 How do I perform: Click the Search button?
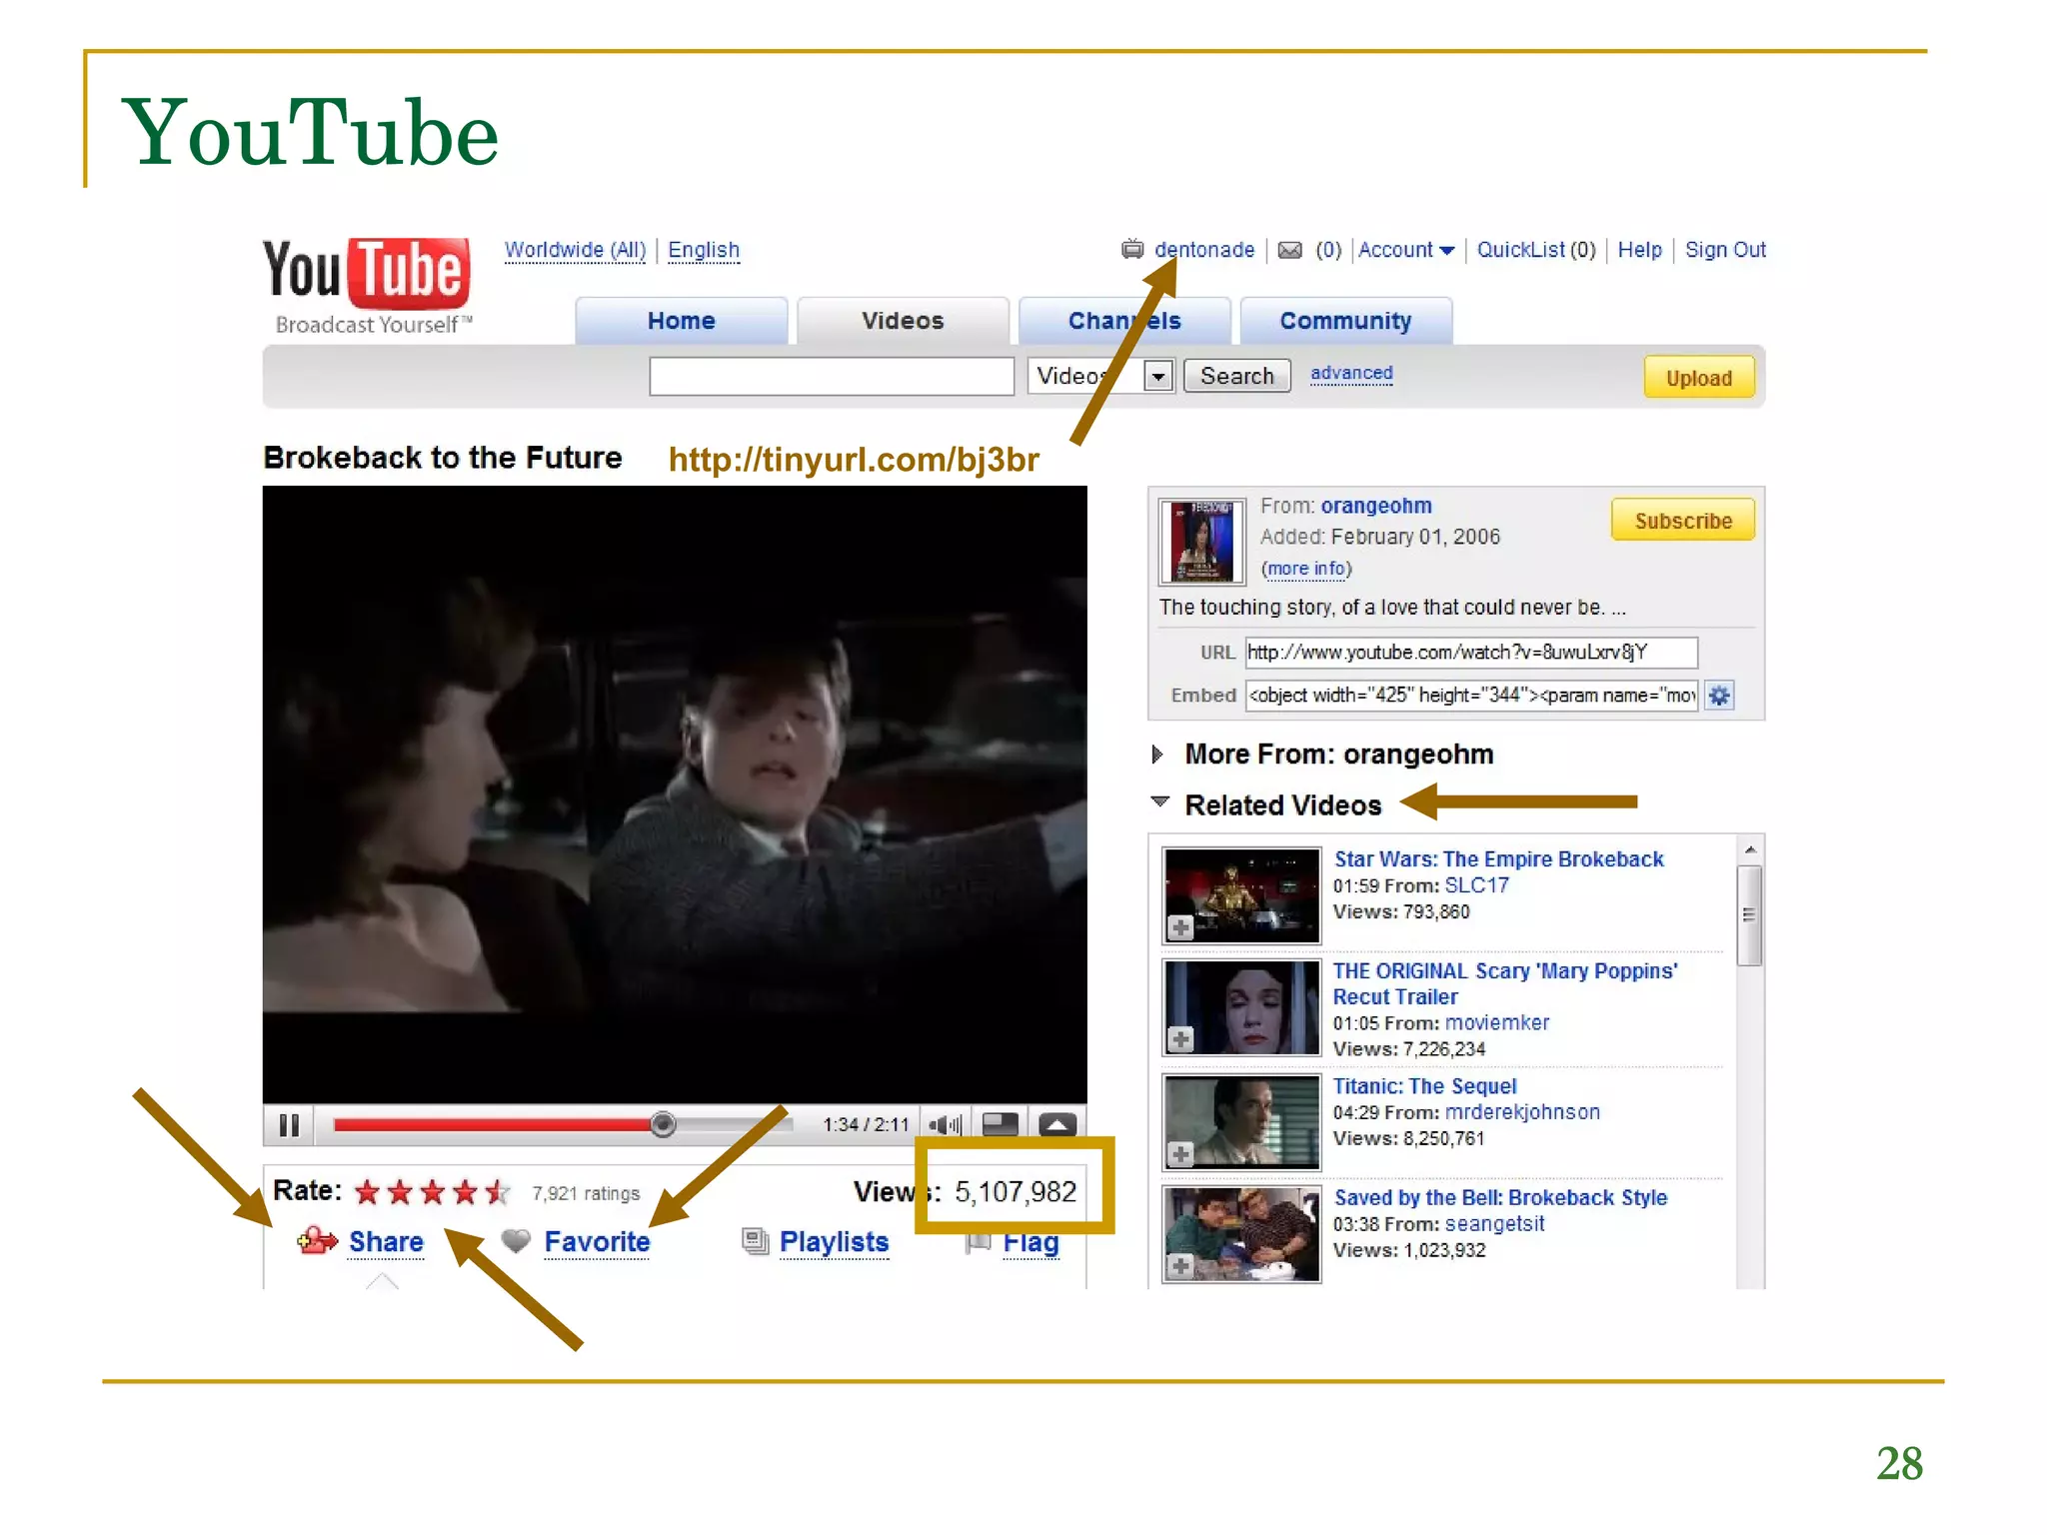(1237, 376)
